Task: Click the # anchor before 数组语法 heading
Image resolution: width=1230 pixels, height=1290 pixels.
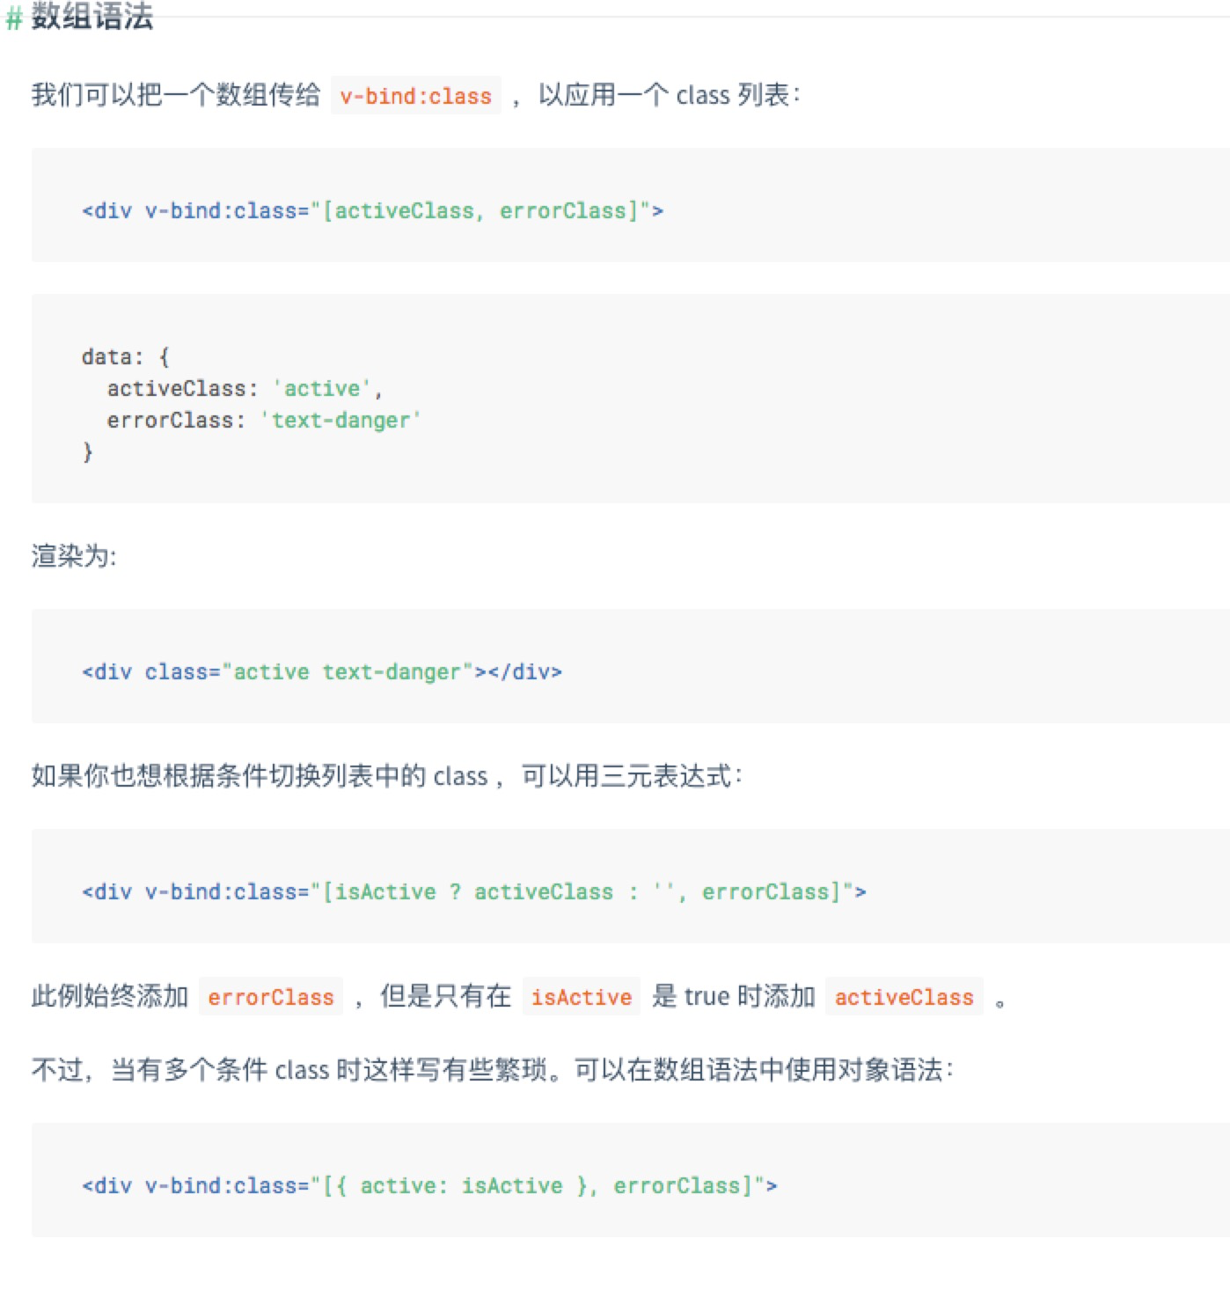Action: (x=13, y=18)
